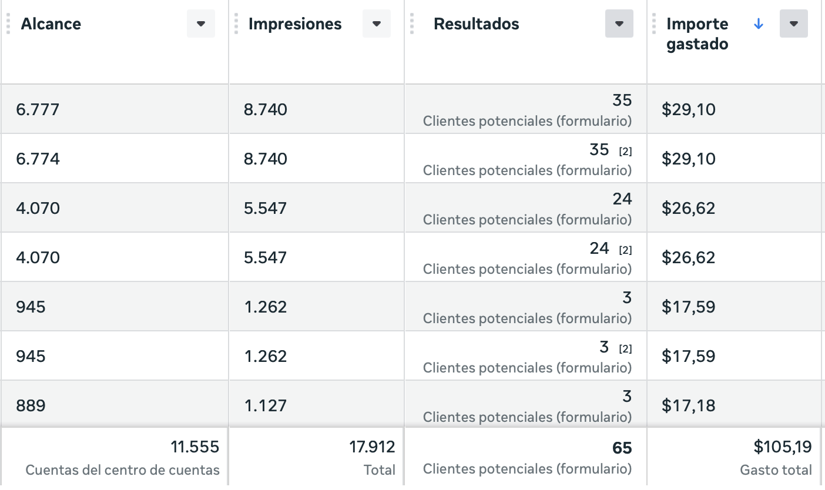
Task: Click the Importe gastado drag handle
Action: tap(654, 24)
